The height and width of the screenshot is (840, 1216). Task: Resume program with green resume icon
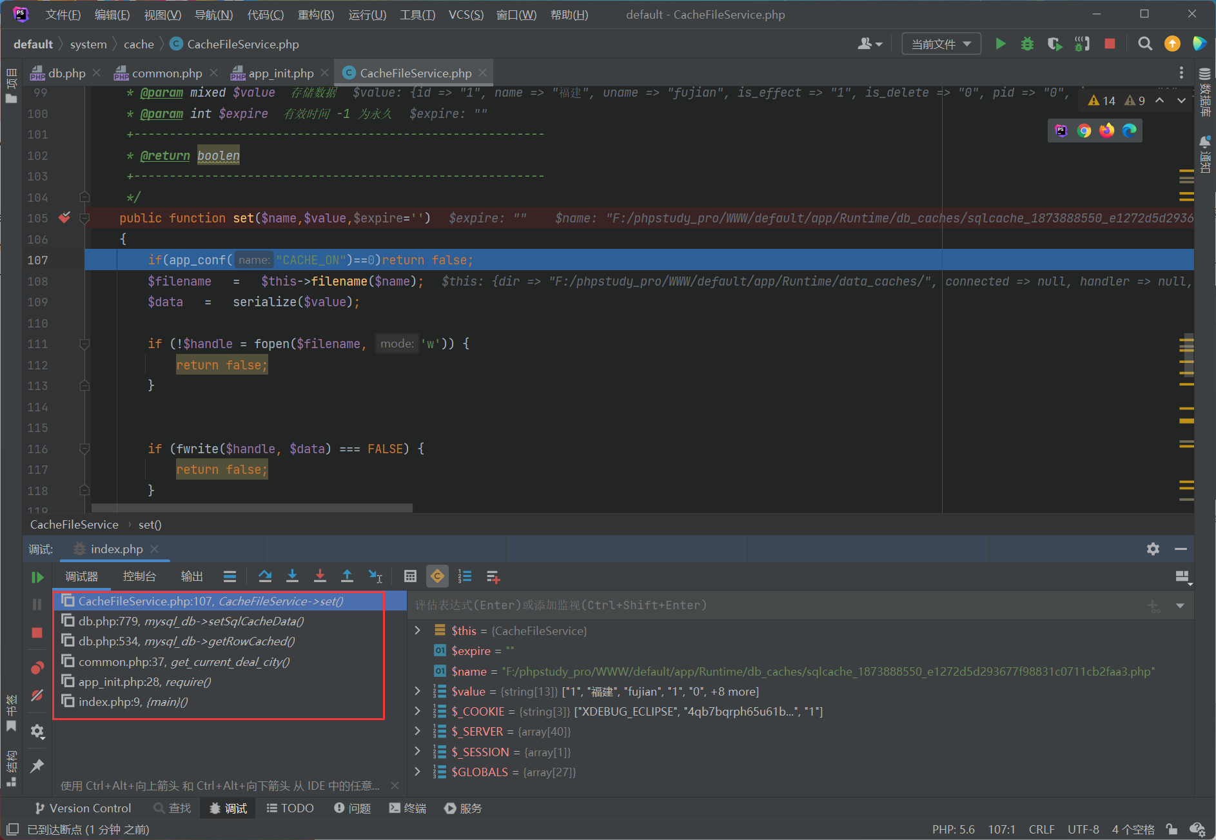pyautogui.click(x=37, y=578)
